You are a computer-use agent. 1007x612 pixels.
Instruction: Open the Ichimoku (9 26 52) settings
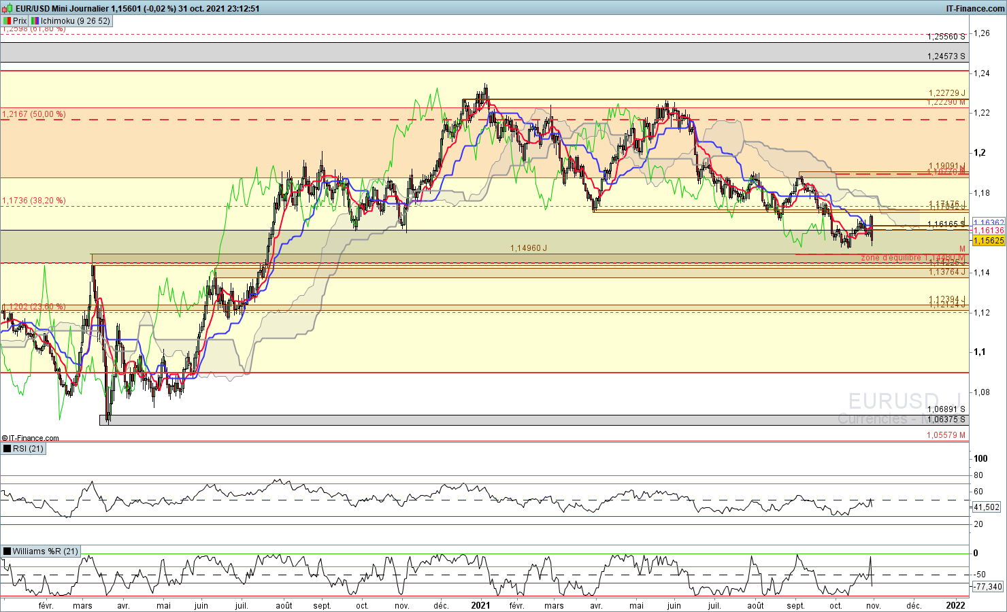(75, 21)
